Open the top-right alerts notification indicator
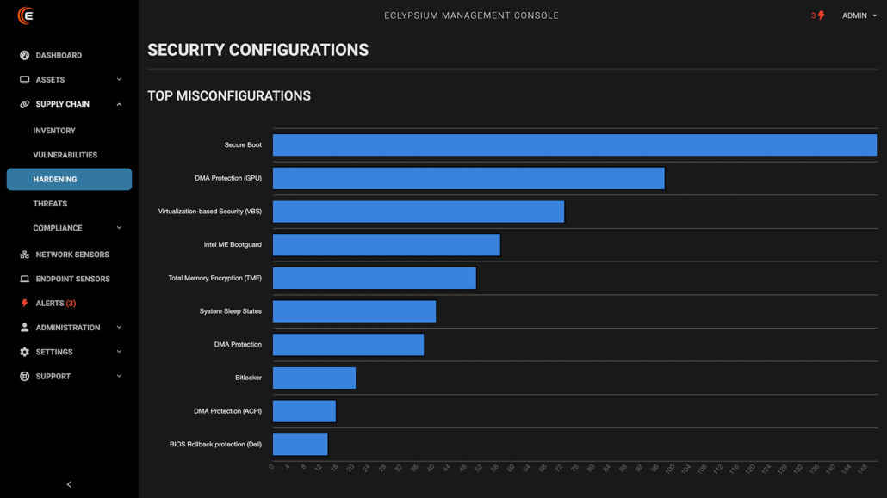 [x=817, y=15]
